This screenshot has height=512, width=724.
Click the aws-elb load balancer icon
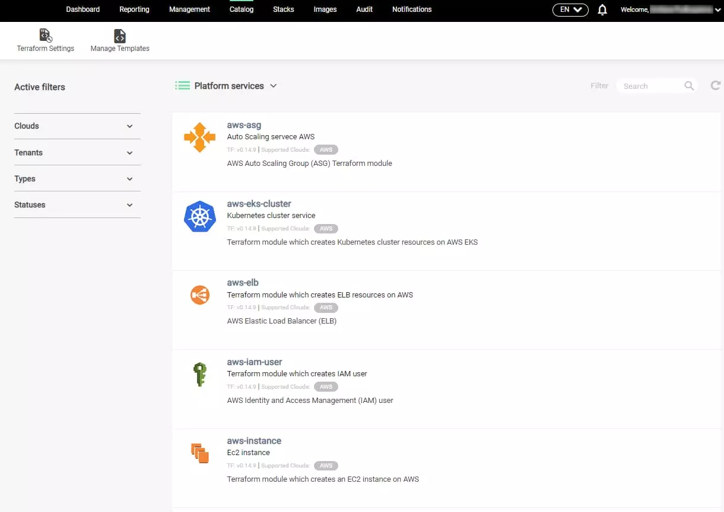pyautogui.click(x=200, y=295)
